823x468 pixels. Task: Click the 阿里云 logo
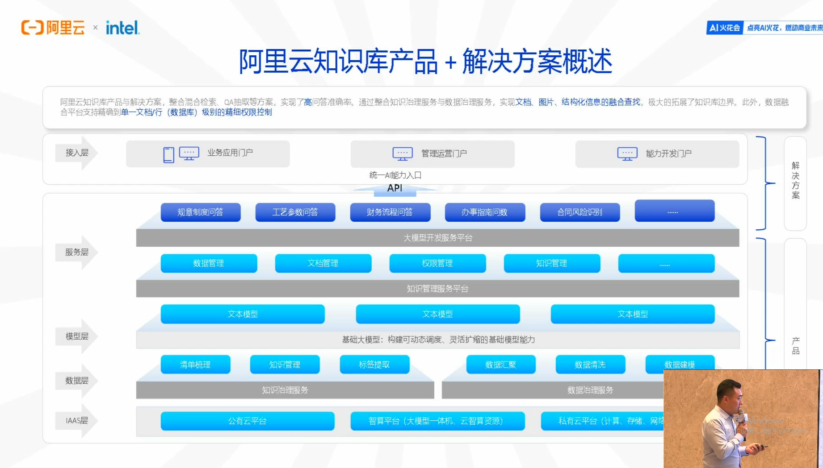click(x=52, y=28)
